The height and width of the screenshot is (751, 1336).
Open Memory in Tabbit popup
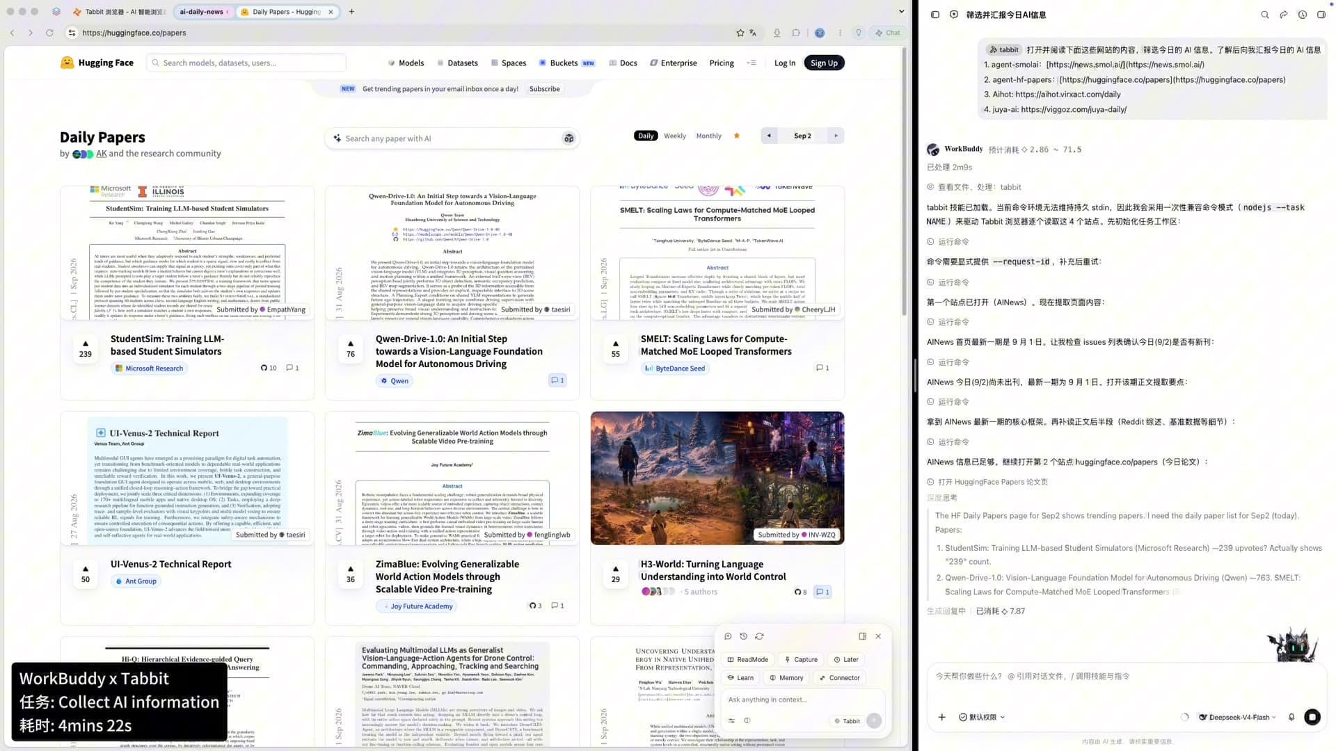pyautogui.click(x=786, y=678)
